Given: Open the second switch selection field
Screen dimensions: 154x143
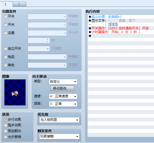Looking at the screenshot, I should point(47,25).
